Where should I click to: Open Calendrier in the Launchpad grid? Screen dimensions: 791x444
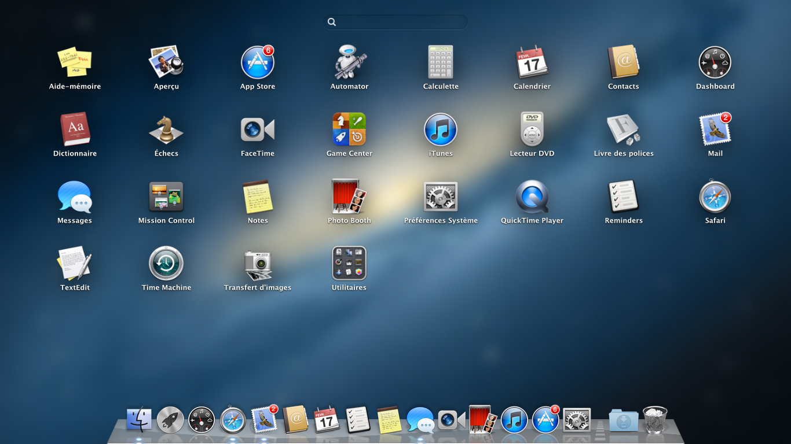tap(532, 62)
